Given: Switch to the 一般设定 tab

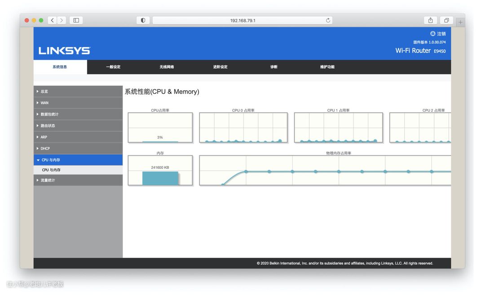Looking at the screenshot, I should (x=113, y=67).
